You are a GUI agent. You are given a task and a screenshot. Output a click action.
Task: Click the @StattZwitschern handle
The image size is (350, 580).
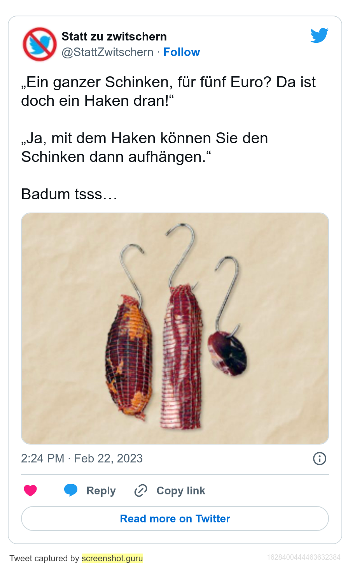108,52
